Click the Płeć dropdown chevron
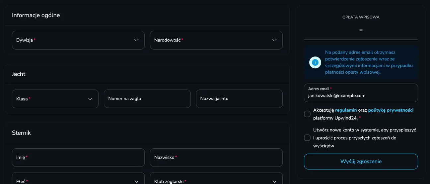Screen dimensions: 430x184 pos(136,181)
